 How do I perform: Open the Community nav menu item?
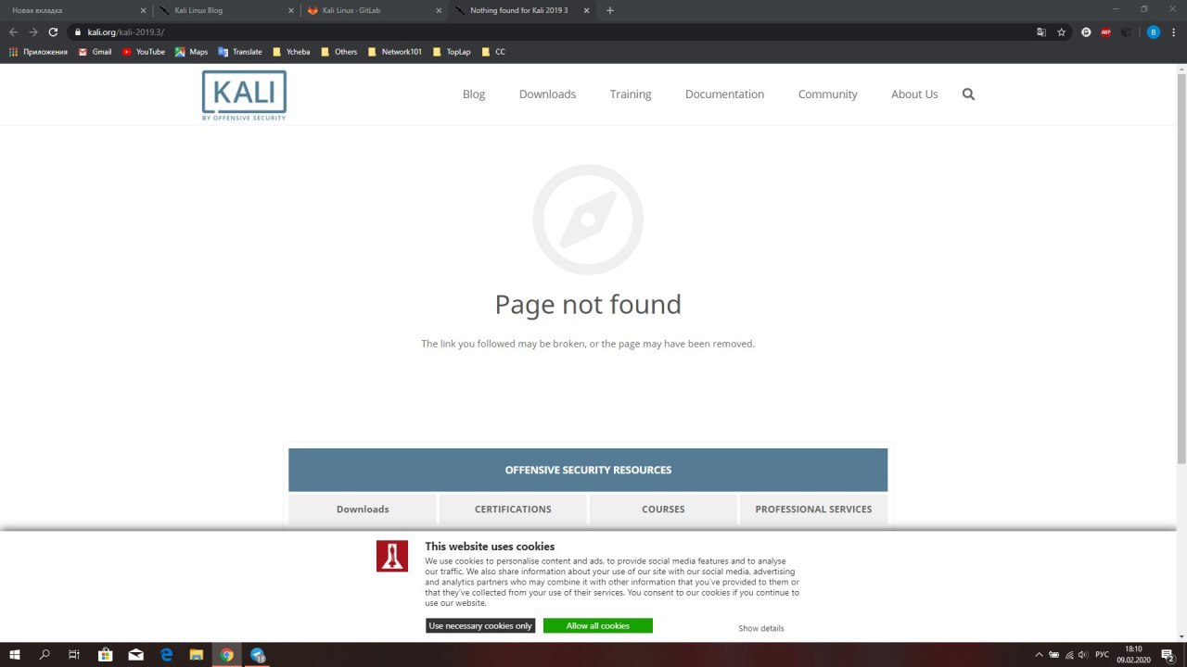click(827, 94)
